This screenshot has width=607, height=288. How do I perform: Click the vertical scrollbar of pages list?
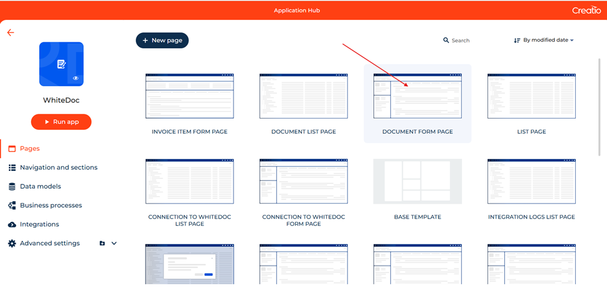click(600, 107)
